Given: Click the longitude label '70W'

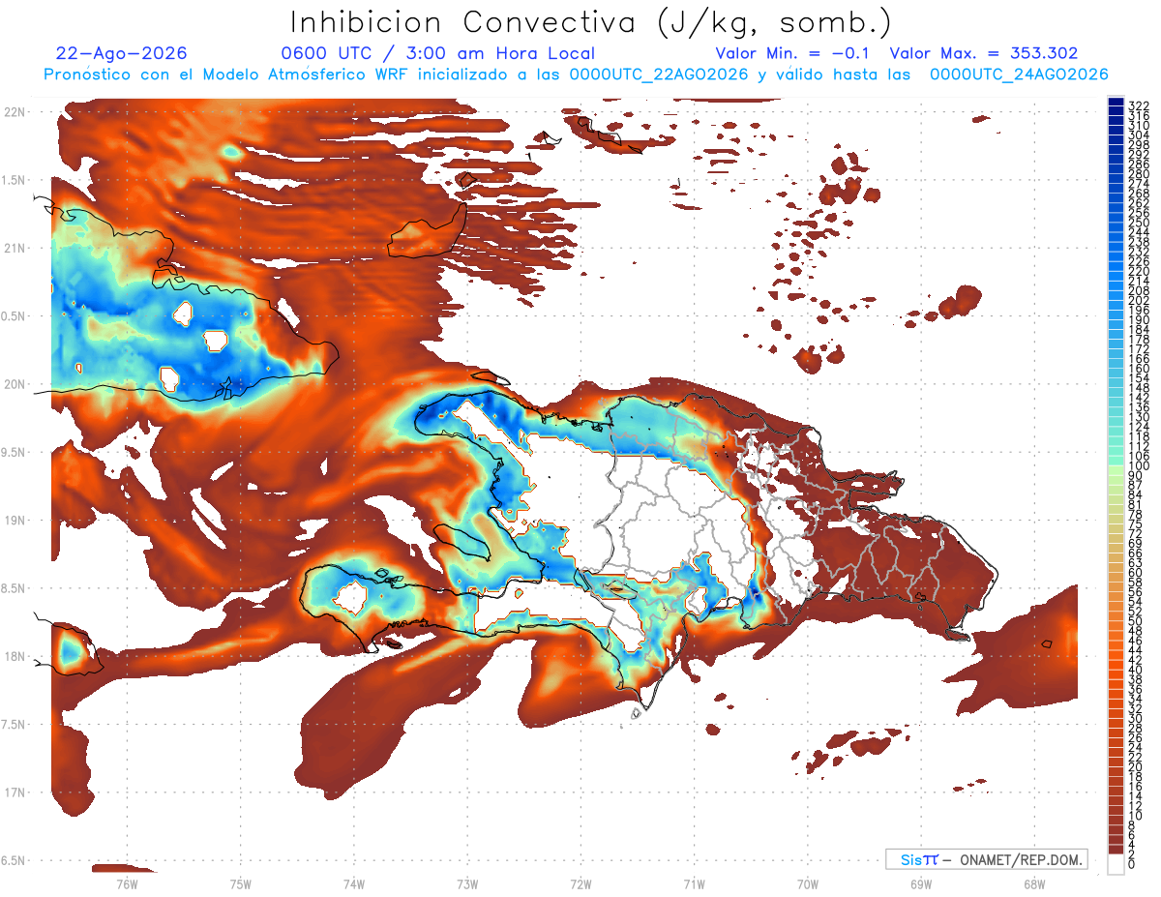Looking at the screenshot, I should click(808, 883).
